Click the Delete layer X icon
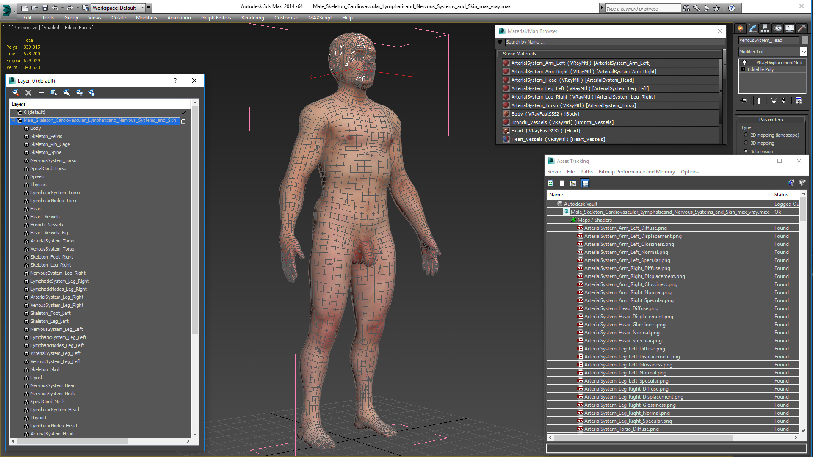813x457 pixels. point(28,93)
